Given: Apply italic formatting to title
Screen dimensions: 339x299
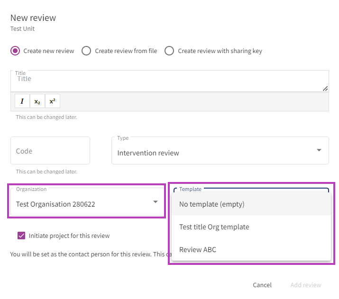Looking at the screenshot, I should [22, 101].
